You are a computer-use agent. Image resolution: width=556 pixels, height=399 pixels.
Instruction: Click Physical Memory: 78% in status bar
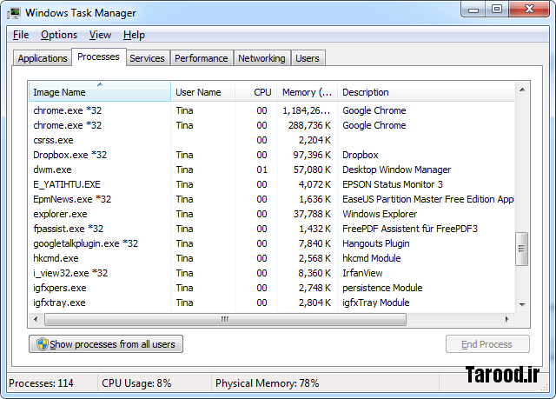pyautogui.click(x=268, y=383)
